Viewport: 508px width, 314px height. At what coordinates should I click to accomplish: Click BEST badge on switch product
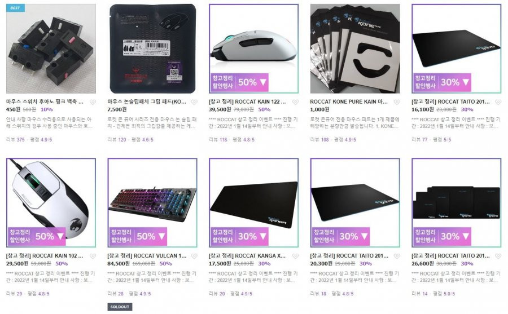pos(16,8)
